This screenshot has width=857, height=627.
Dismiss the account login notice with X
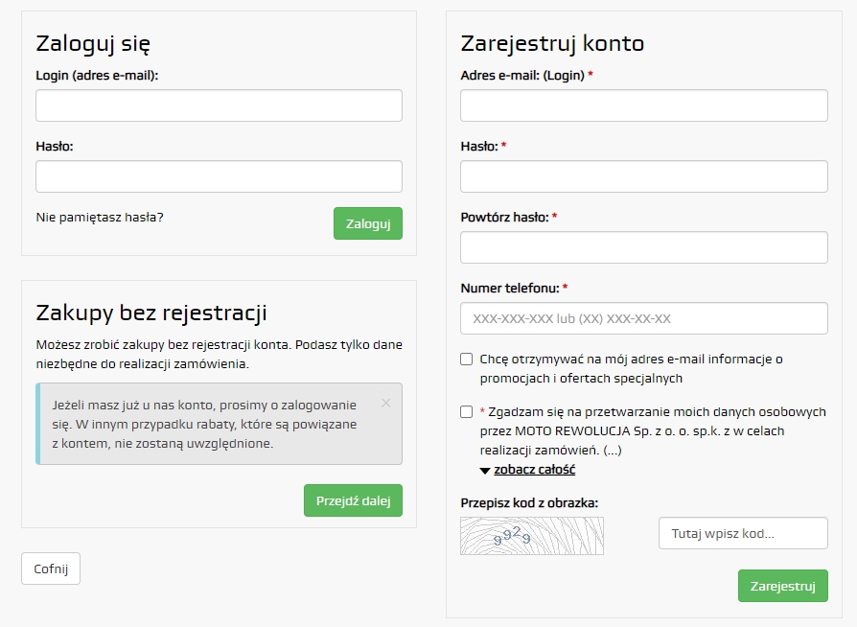tap(386, 403)
